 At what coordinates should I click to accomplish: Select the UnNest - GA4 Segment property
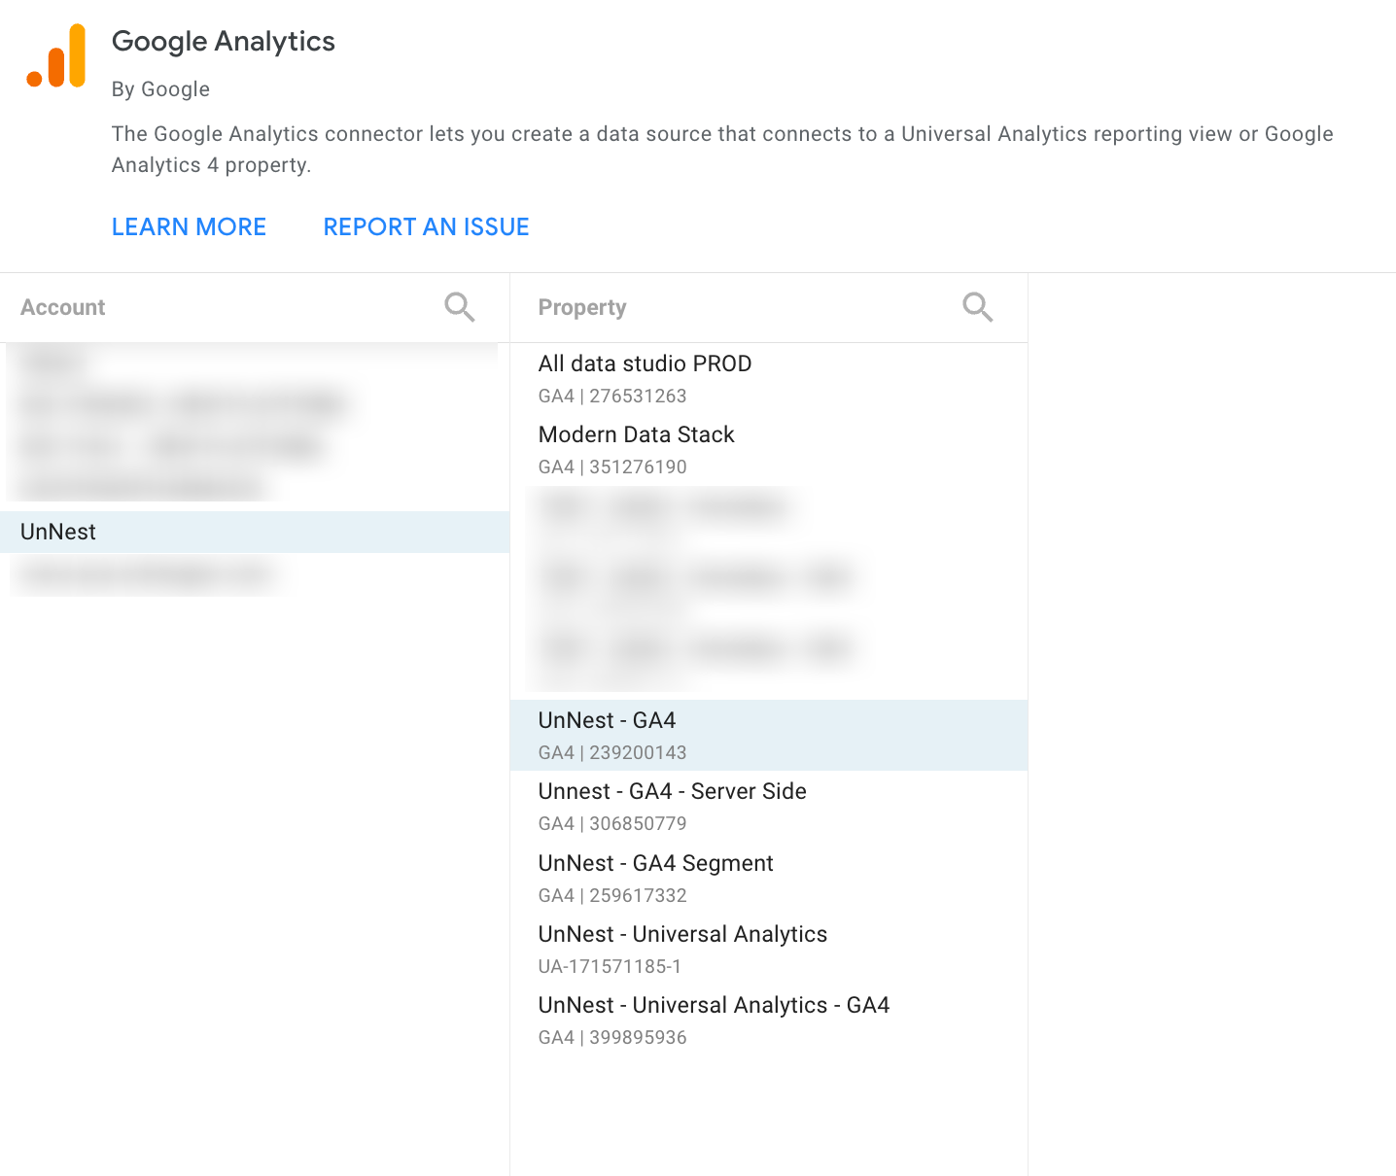click(769, 879)
